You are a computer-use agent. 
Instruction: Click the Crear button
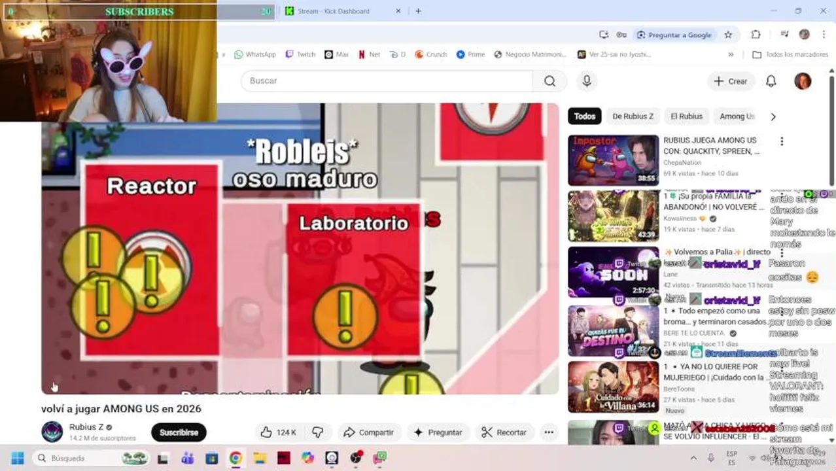pyautogui.click(x=731, y=81)
